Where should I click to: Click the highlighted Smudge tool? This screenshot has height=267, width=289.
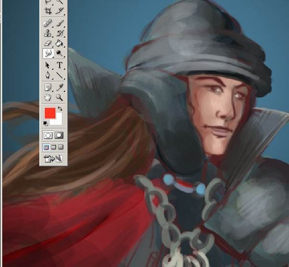[48, 54]
